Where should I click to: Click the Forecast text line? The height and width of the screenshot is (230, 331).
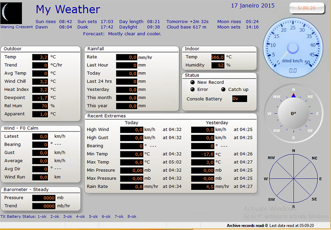point(122,34)
